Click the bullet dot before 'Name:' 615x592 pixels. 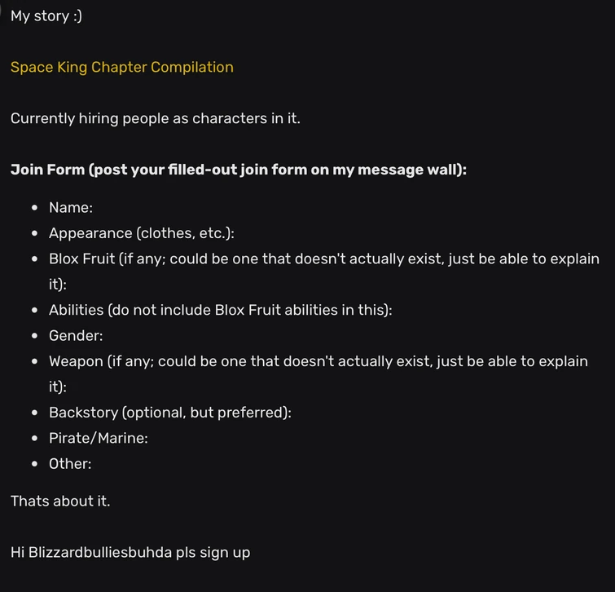point(35,208)
